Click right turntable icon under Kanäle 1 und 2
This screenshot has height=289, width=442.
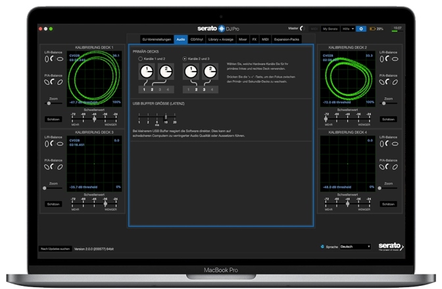click(166, 72)
